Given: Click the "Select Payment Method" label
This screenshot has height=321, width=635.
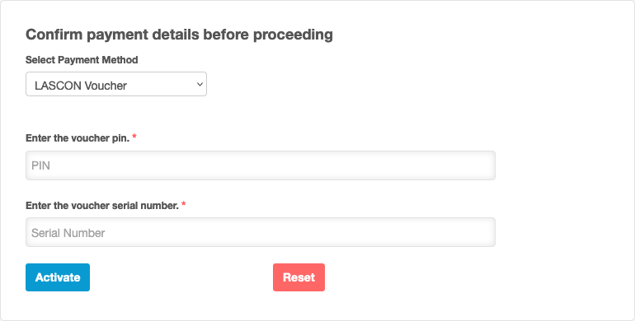Looking at the screenshot, I should pyautogui.click(x=82, y=60).
